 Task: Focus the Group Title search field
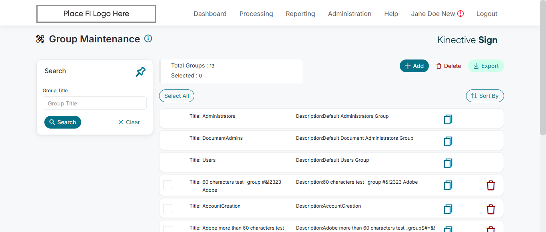95,103
